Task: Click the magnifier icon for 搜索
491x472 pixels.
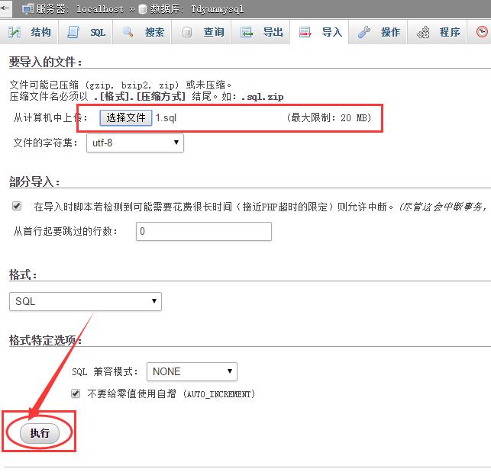Action: coord(128,32)
